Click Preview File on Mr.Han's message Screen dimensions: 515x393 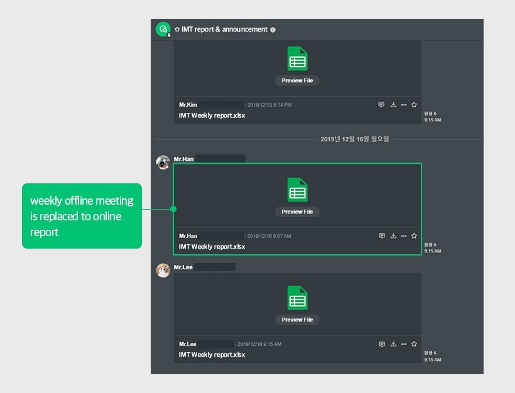point(297,212)
